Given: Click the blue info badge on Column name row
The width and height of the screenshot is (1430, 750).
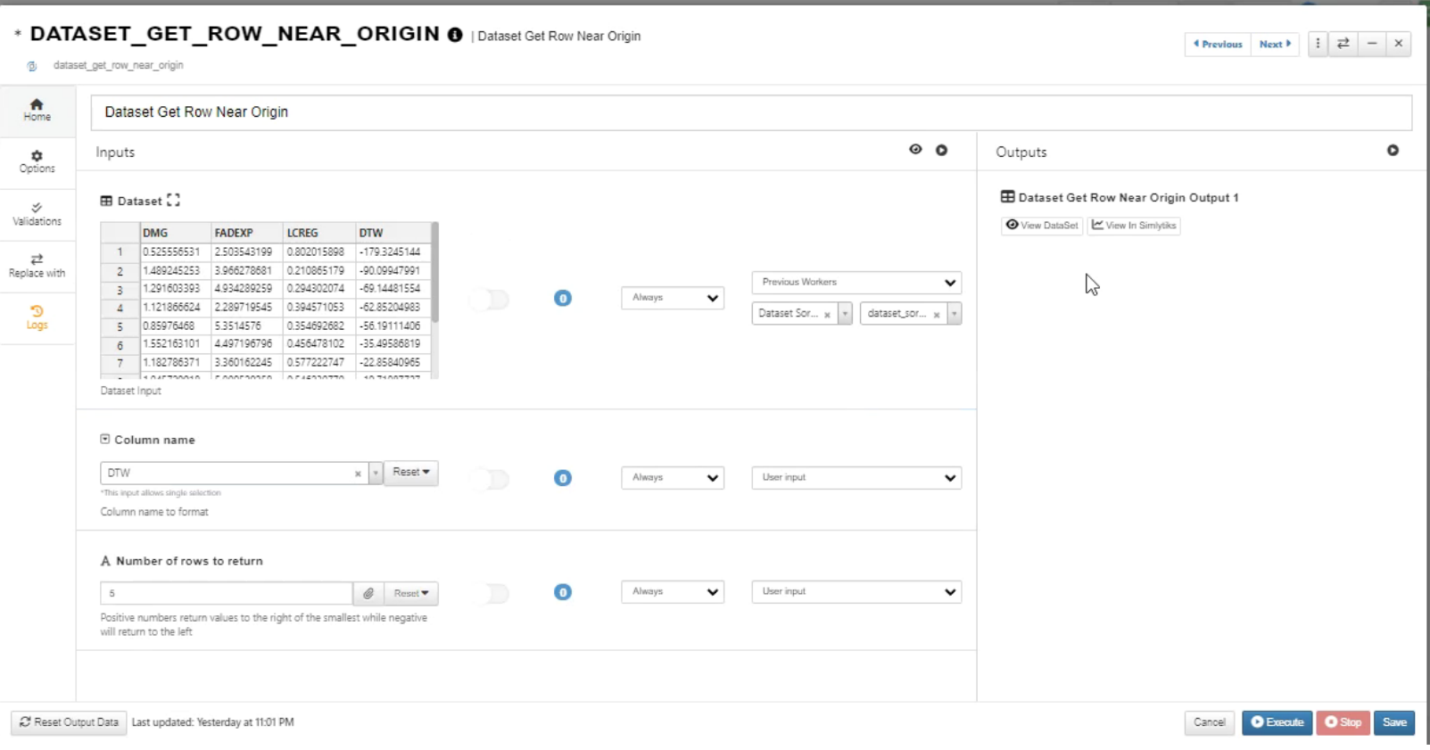Looking at the screenshot, I should point(563,478).
